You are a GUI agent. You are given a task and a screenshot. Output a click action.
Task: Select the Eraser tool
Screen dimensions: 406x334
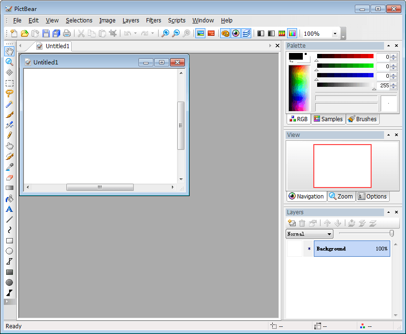[x=9, y=177]
